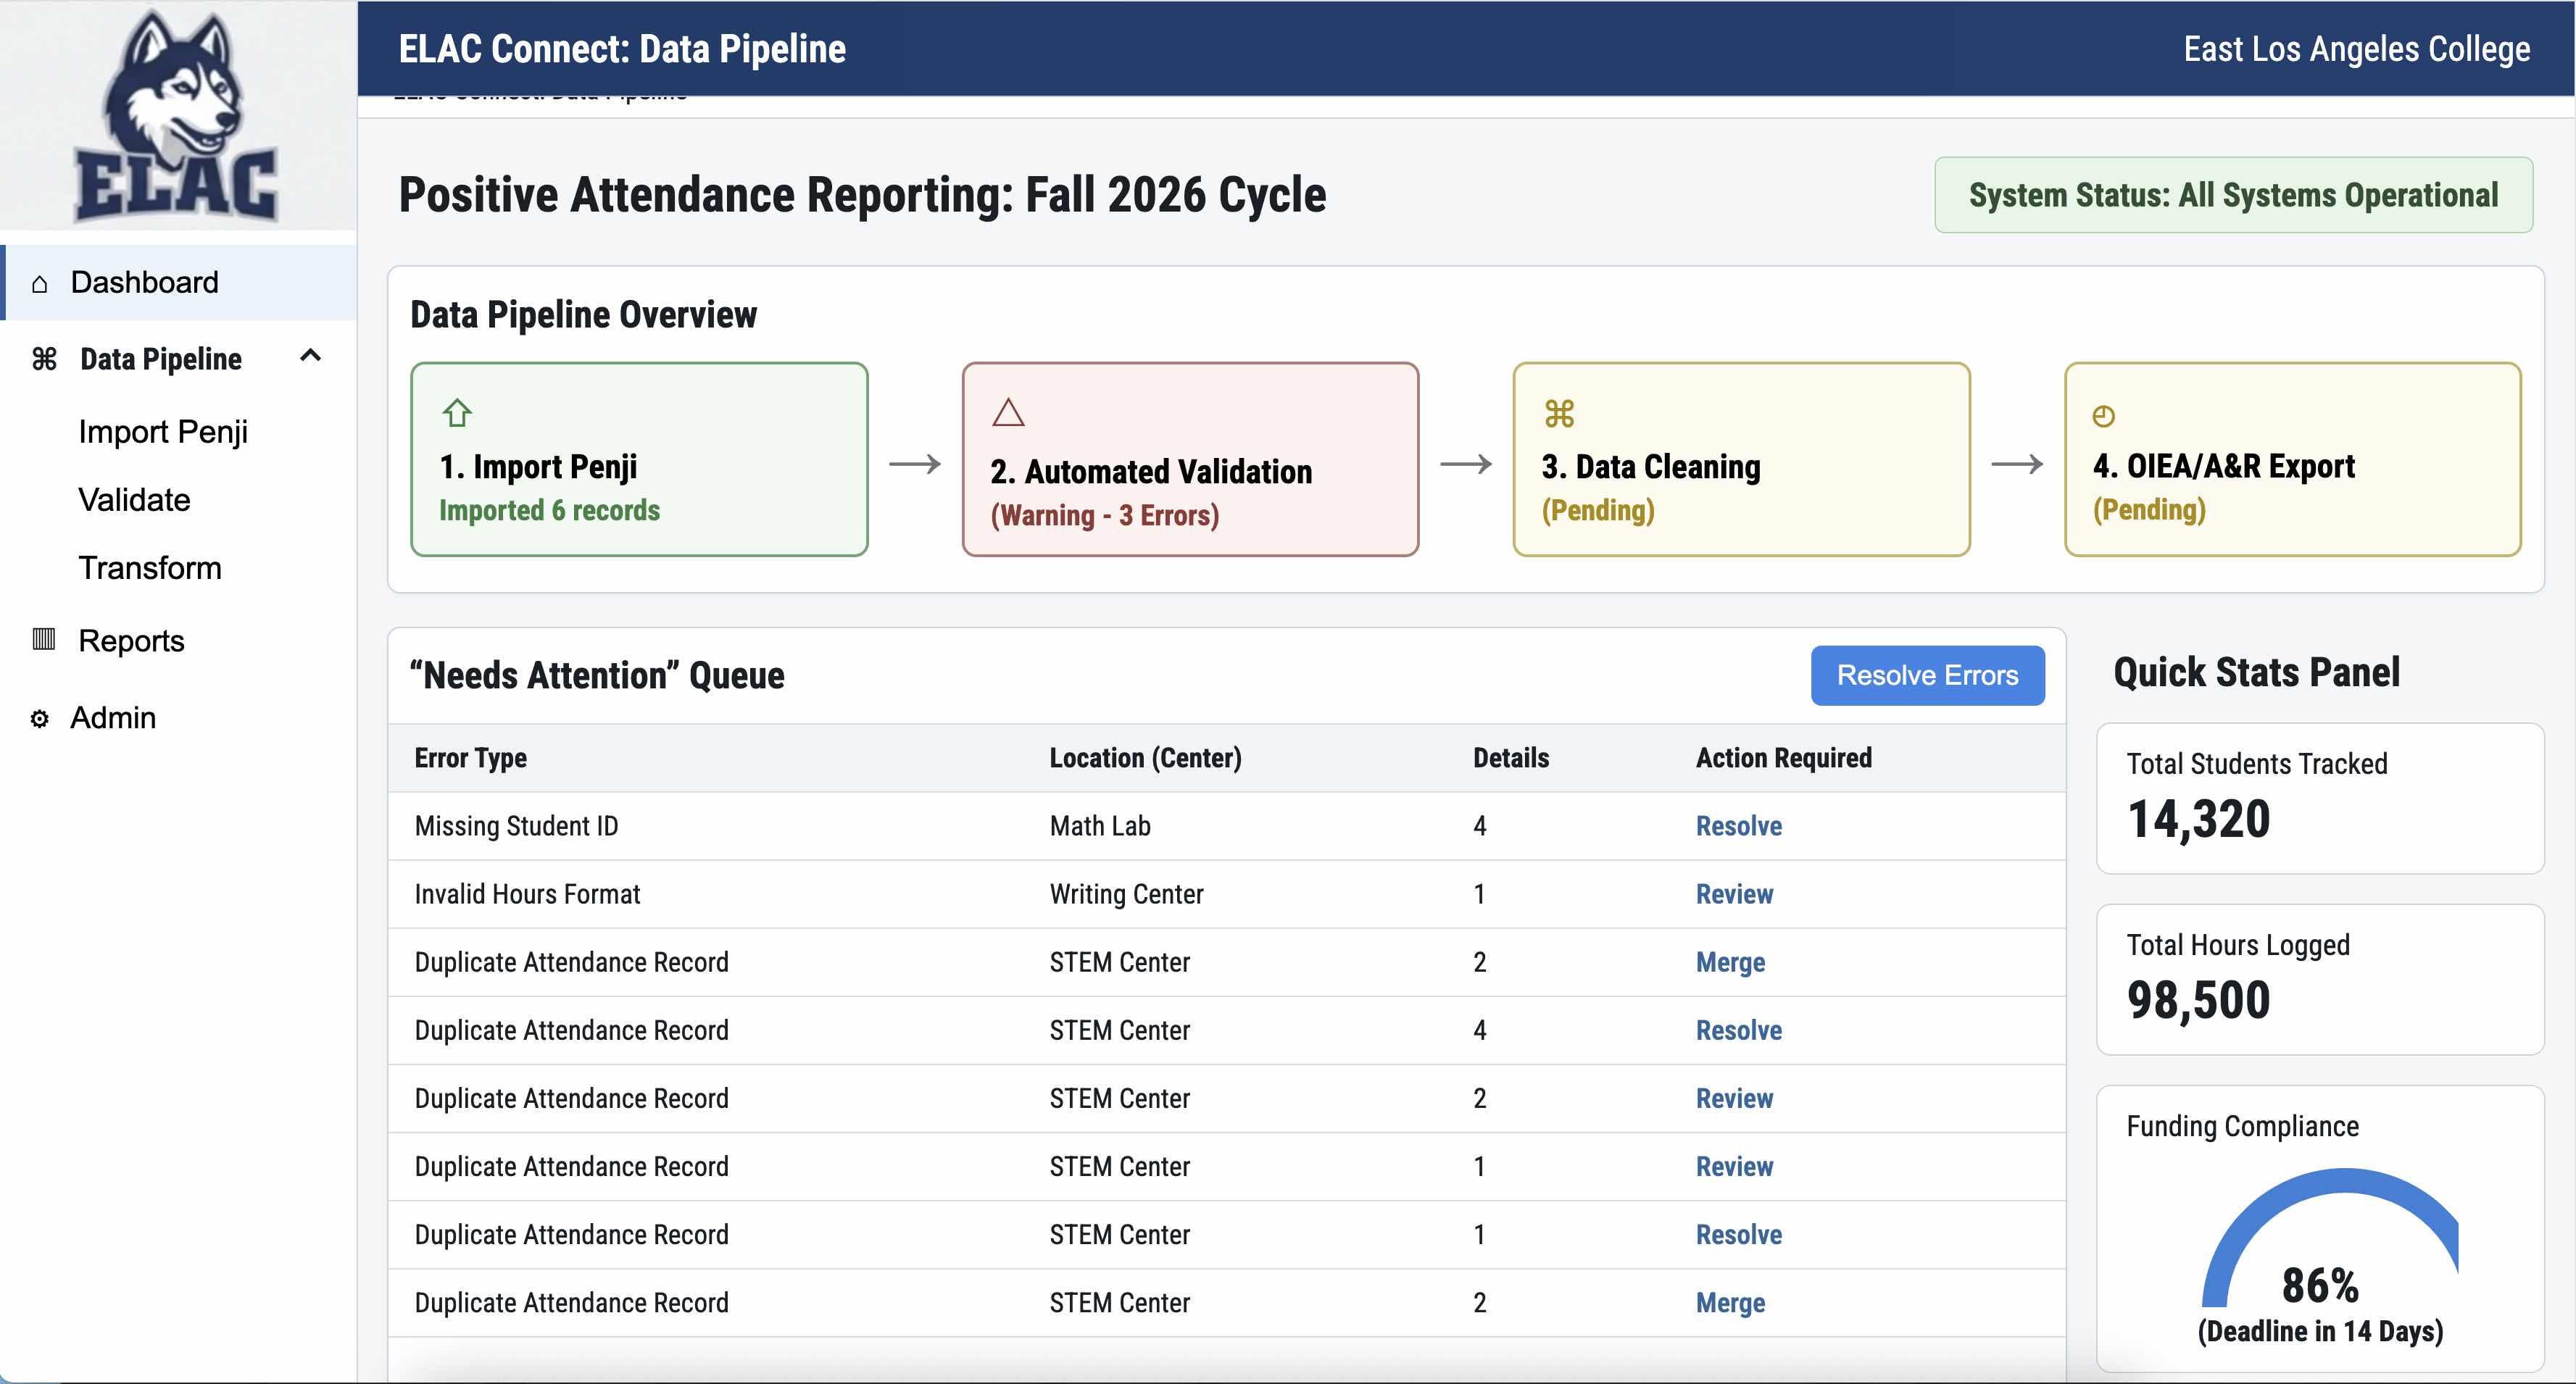Click the Location (Center) column header
The image size is (2576, 1384).
click(1145, 758)
